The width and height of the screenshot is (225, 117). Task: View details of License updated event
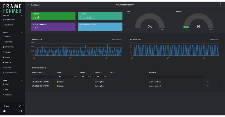point(207,82)
